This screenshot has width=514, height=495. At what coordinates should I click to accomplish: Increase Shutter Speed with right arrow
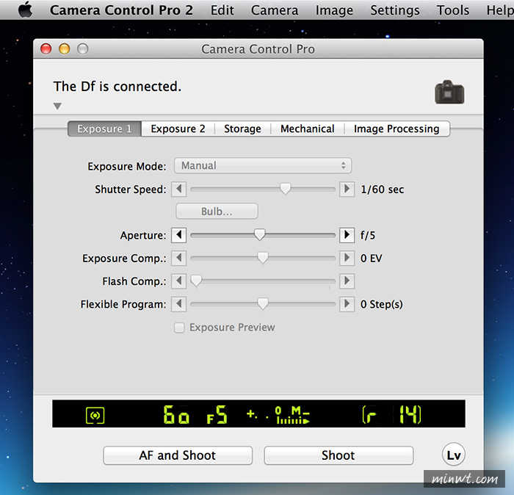click(347, 189)
